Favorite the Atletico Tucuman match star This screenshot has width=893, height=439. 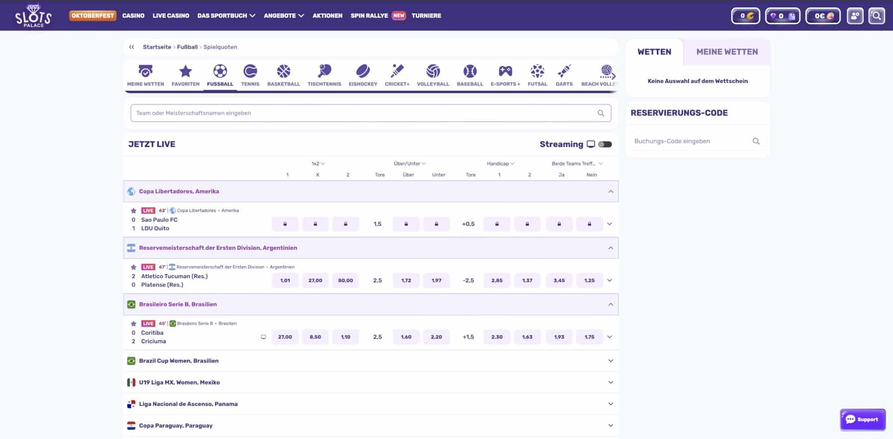tap(133, 267)
